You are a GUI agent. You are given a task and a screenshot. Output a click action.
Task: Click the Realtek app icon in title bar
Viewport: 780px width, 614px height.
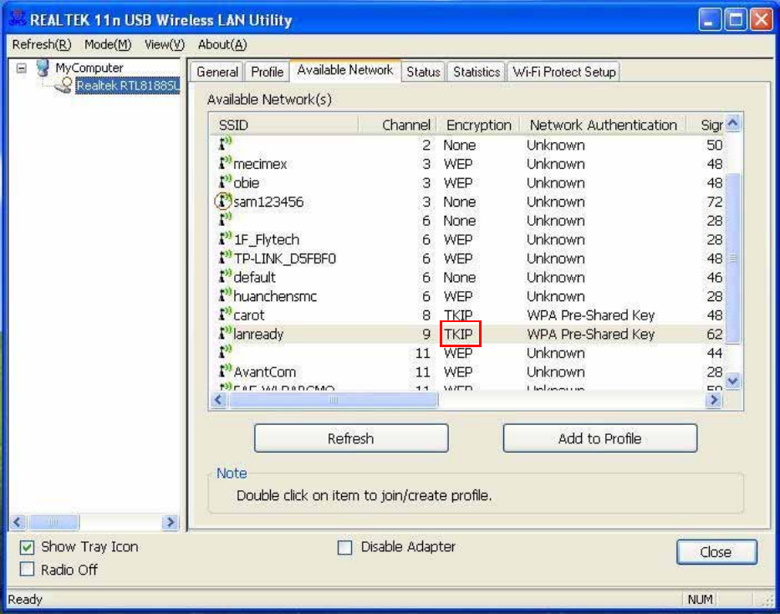(18, 19)
